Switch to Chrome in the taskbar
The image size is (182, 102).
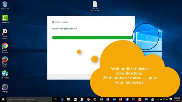(88, 99)
